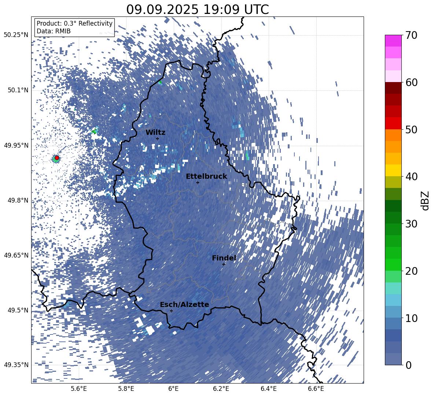
Task: Click the title 09.09.2025 19:09 UTC
Action: (x=198, y=10)
